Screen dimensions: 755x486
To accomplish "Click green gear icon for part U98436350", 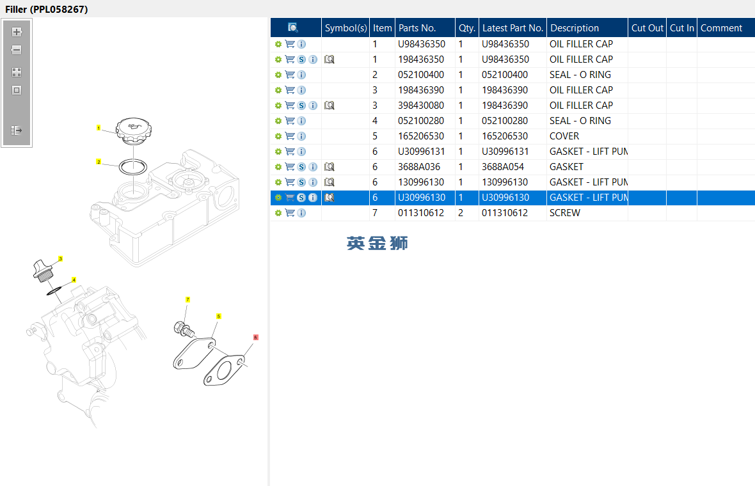I will tap(278, 44).
